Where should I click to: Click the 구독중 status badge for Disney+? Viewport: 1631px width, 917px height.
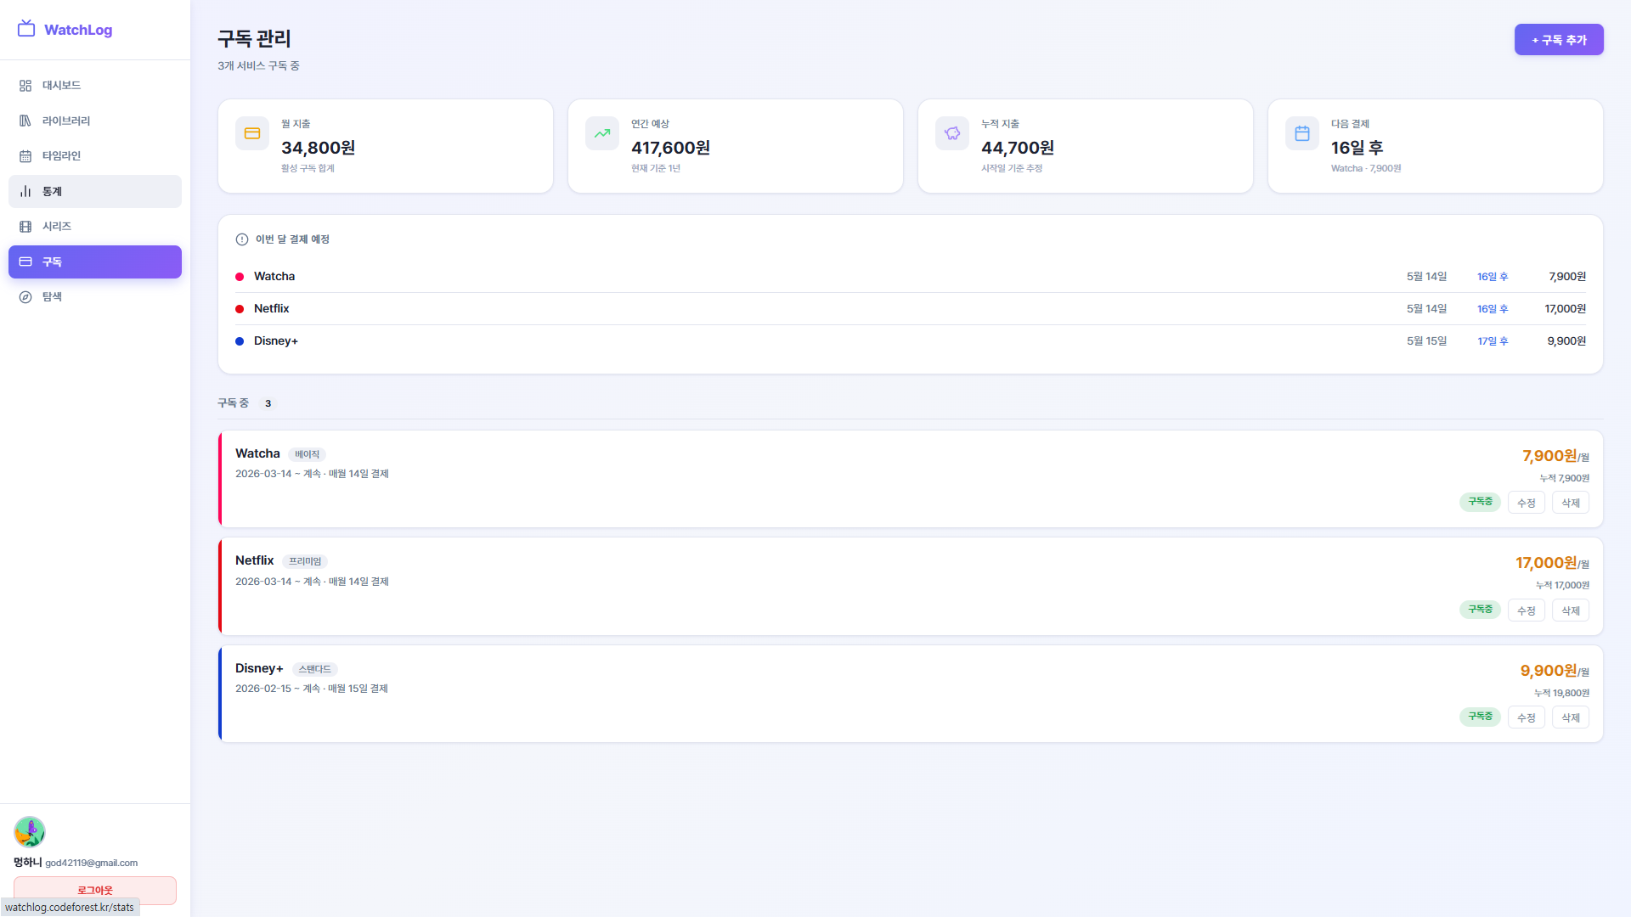pyautogui.click(x=1481, y=717)
